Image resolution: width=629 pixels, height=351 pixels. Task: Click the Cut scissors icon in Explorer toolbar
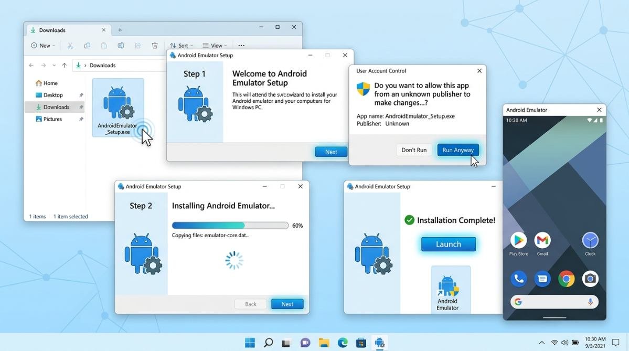(x=70, y=46)
